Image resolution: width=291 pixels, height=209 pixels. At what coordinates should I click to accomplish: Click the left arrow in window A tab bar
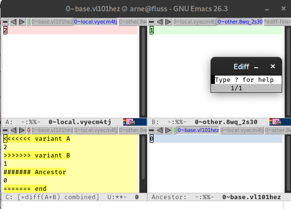tap(13, 22)
